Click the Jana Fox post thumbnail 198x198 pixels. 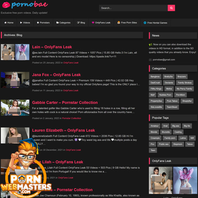[15, 80]
